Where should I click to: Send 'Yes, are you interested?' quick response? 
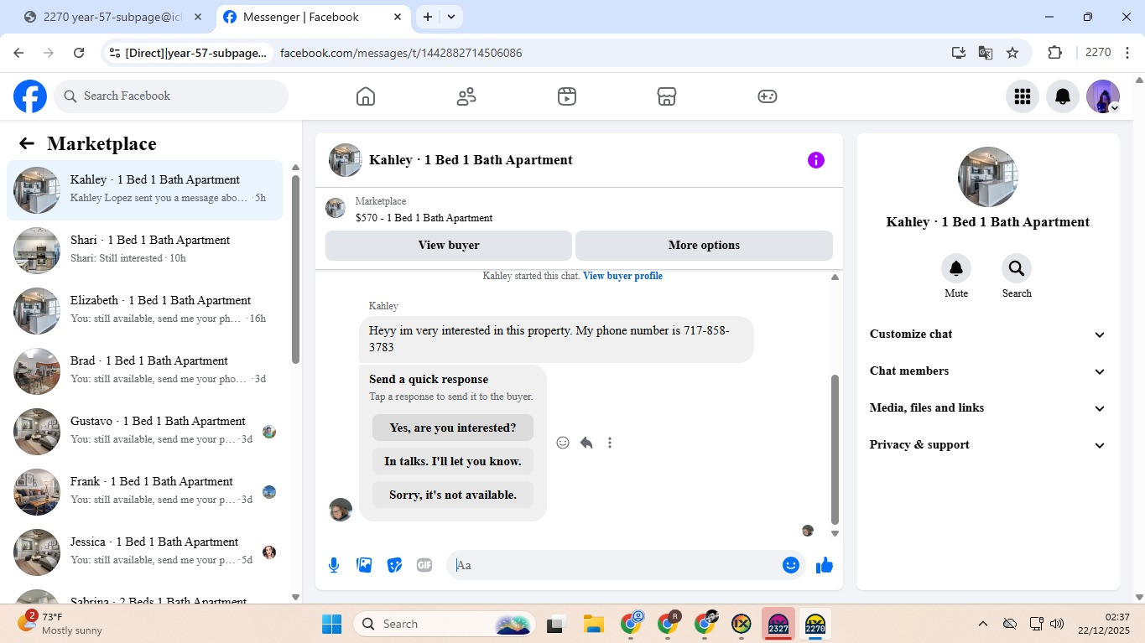[453, 428]
